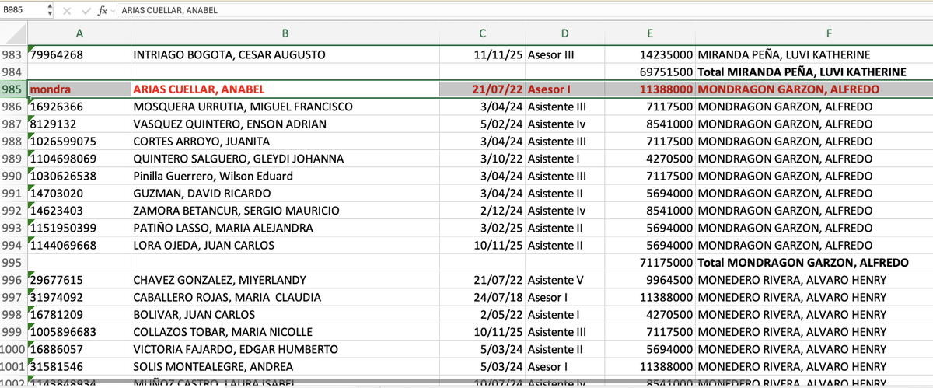
Task: Click ID cell 1005896683
Action: pyautogui.click(x=79, y=332)
